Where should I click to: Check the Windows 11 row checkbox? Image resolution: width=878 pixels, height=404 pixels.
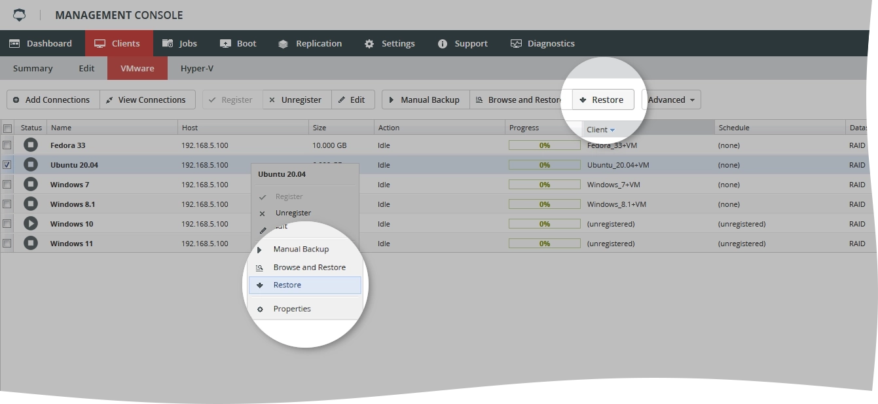coord(7,244)
